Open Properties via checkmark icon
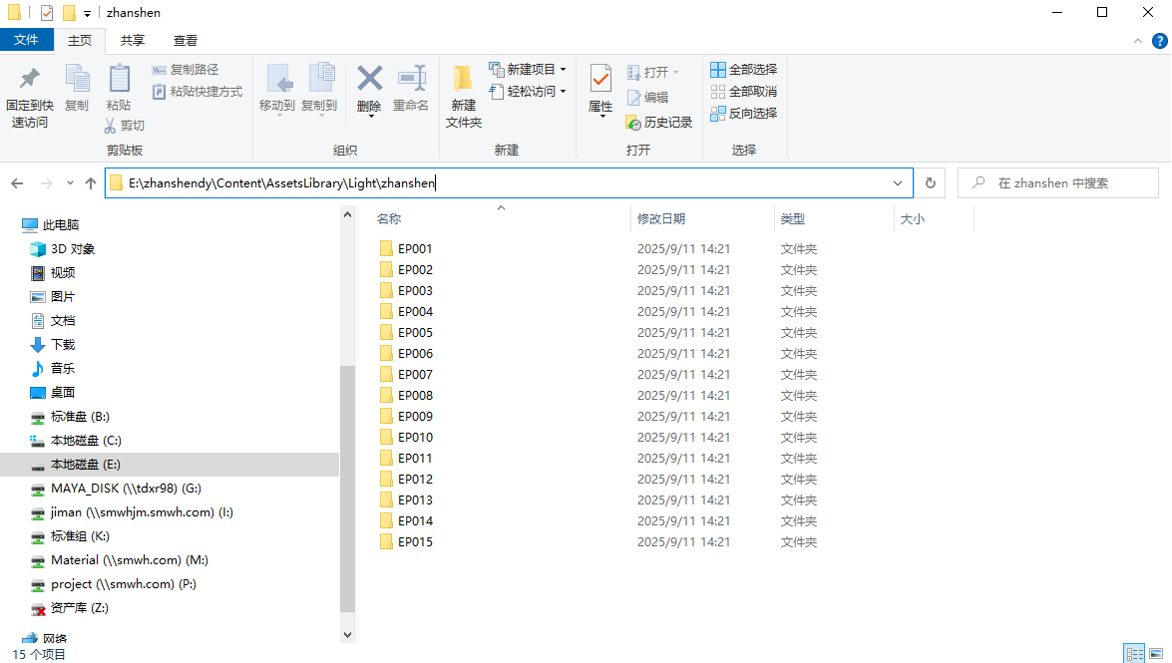 coord(600,80)
